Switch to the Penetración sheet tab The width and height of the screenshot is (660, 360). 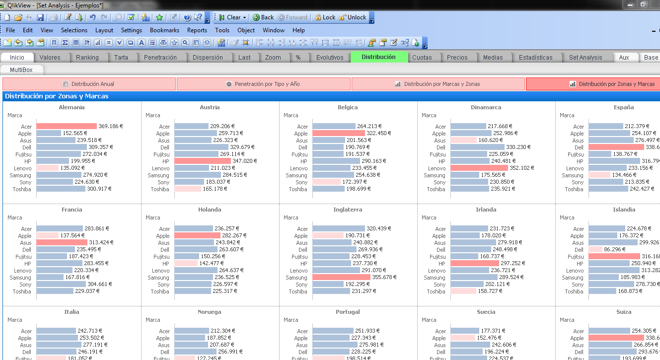click(x=160, y=57)
